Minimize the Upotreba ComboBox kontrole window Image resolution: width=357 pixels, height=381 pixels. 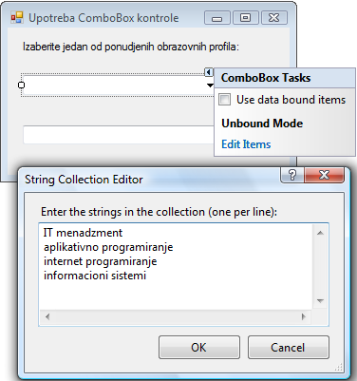click(x=217, y=18)
